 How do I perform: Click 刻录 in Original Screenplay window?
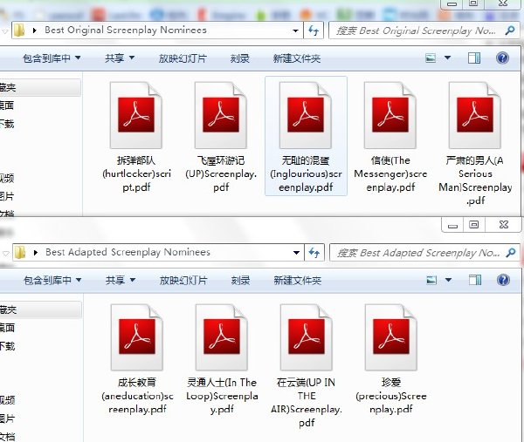(x=240, y=58)
